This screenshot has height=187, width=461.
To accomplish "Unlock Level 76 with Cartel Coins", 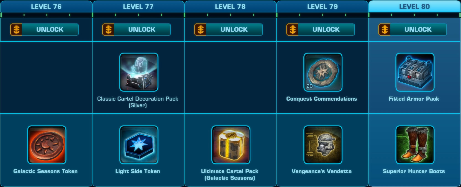I will 44,30.
